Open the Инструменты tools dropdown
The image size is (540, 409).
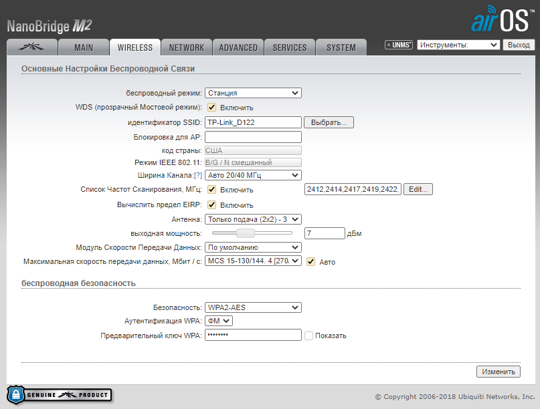(x=458, y=45)
